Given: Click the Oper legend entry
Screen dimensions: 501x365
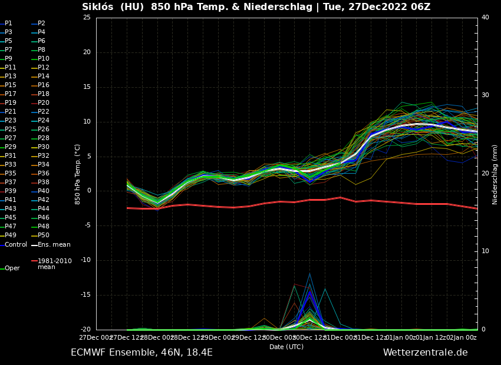Looking at the screenshot, I should pos(12,268).
